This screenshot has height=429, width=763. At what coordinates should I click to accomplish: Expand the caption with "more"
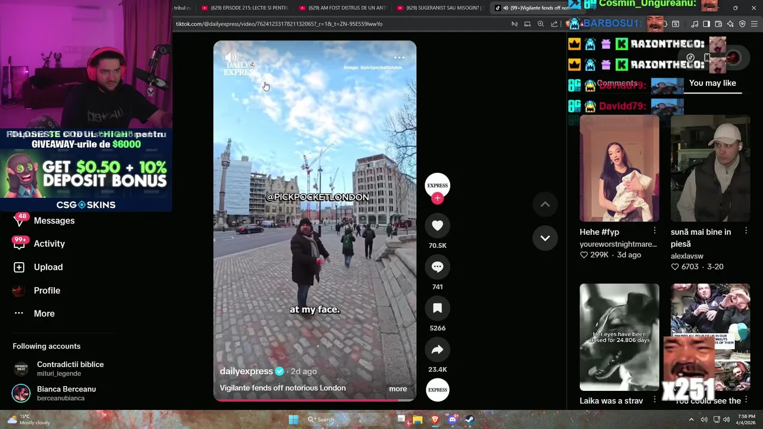[x=398, y=388]
